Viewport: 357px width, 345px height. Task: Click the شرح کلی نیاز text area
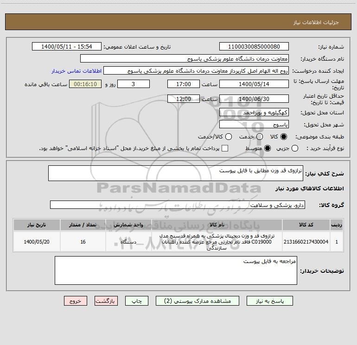(x=176, y=173)
